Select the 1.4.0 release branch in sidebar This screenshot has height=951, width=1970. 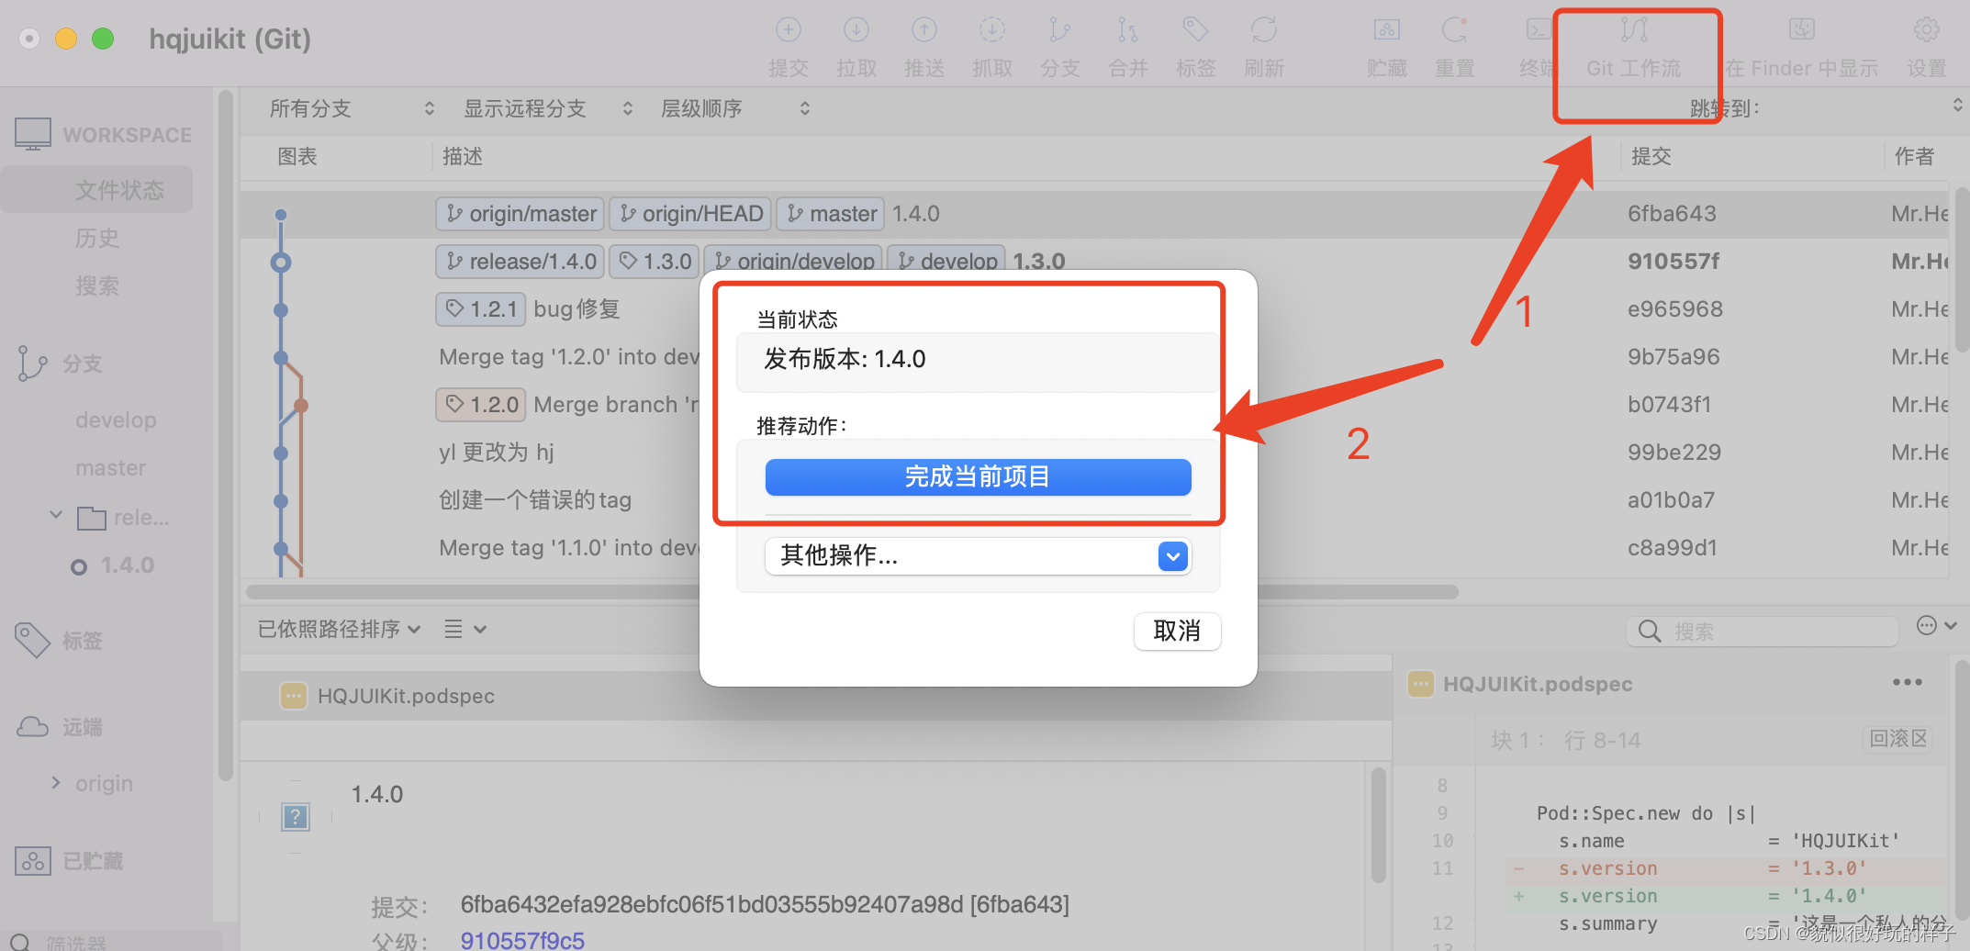tap(127, 565)
